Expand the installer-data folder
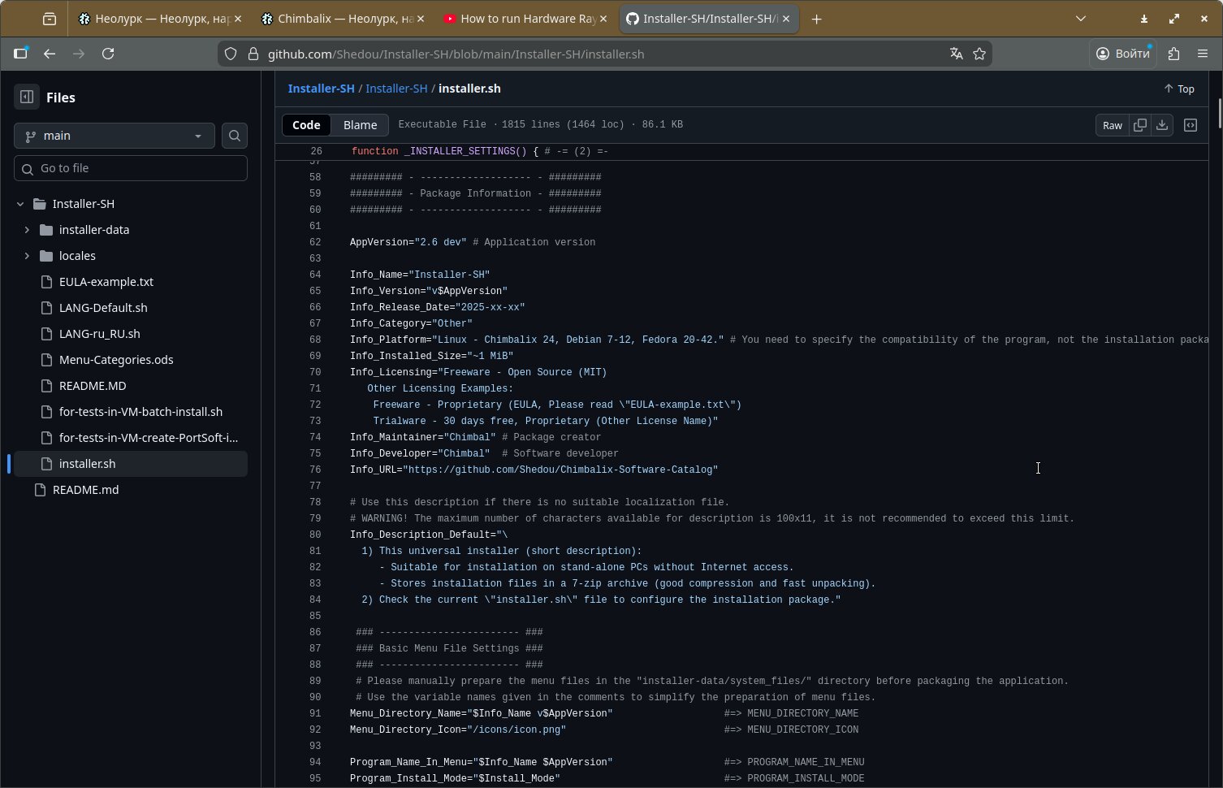 [x=27, y=230]
